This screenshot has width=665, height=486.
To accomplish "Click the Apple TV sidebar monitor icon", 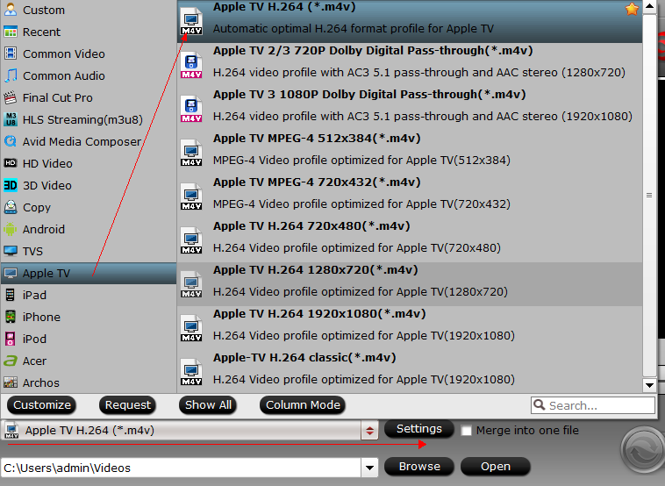I will (x=11, y=273).
